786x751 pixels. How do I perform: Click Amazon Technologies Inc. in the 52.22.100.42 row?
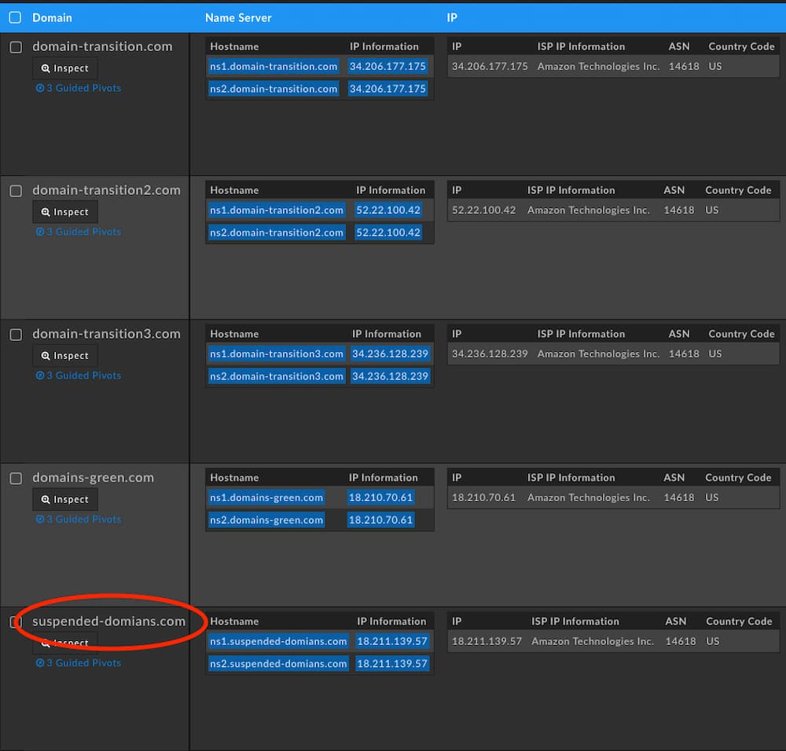tap(589, 210)
